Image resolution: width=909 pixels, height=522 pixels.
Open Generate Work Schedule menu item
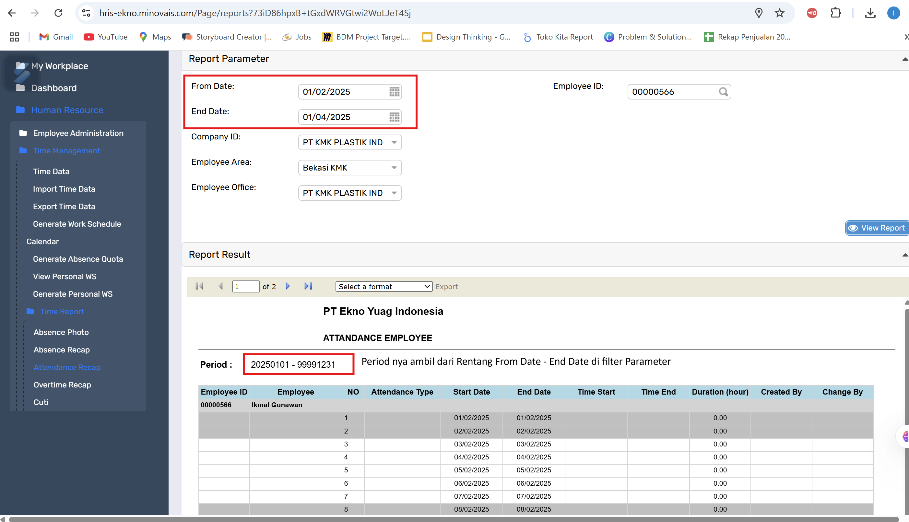click(x=77, y=224)
